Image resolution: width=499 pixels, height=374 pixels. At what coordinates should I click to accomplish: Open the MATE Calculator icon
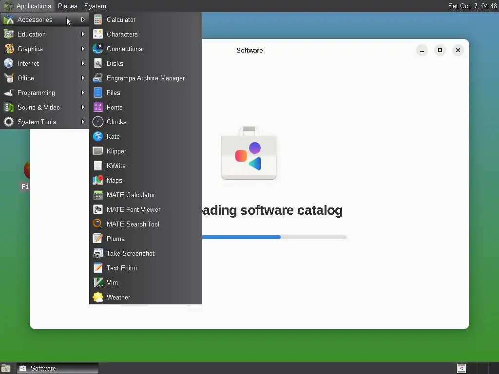point(97,195)
